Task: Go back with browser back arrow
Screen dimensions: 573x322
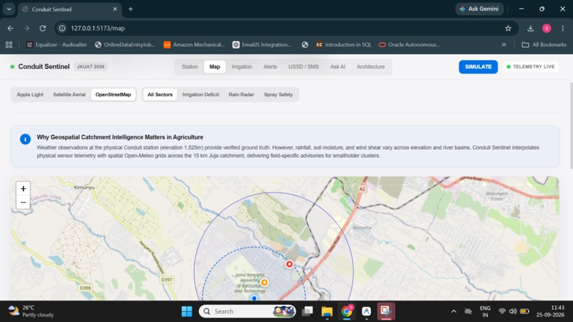Action: coord(10,28)
